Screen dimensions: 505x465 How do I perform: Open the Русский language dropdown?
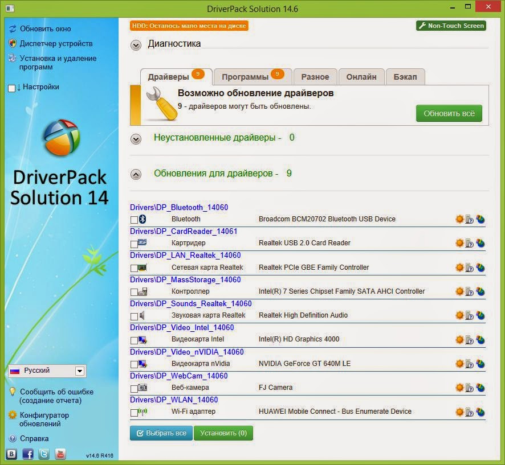click(x=80, y=371)
